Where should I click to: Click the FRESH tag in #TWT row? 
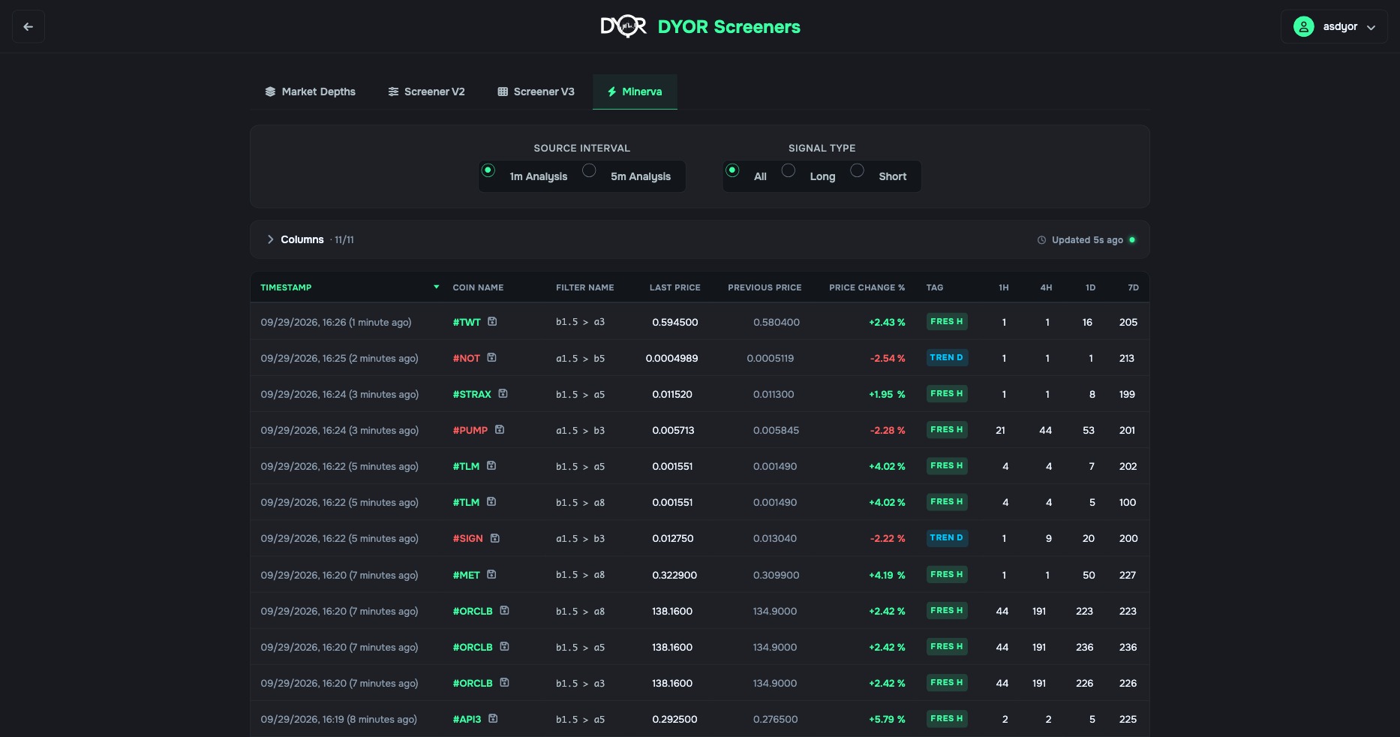click(x=947, y=321)
